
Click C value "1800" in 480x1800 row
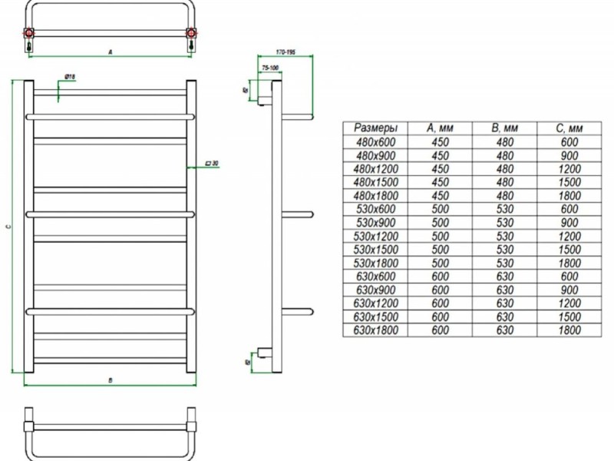[569, 196]
